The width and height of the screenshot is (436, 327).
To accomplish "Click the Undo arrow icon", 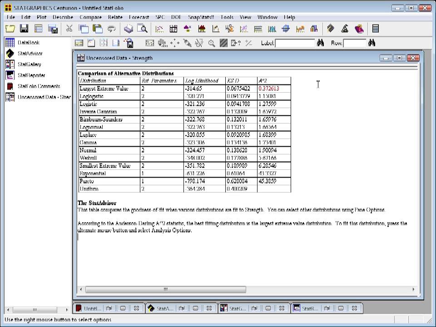I will pos(112,29).
